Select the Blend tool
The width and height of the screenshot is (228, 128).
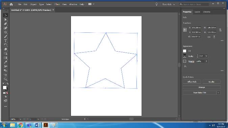click(x=5, y=71)
